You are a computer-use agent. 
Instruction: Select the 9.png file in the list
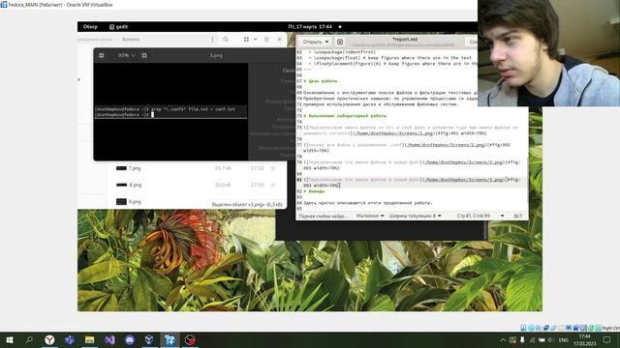click(135, 202)
